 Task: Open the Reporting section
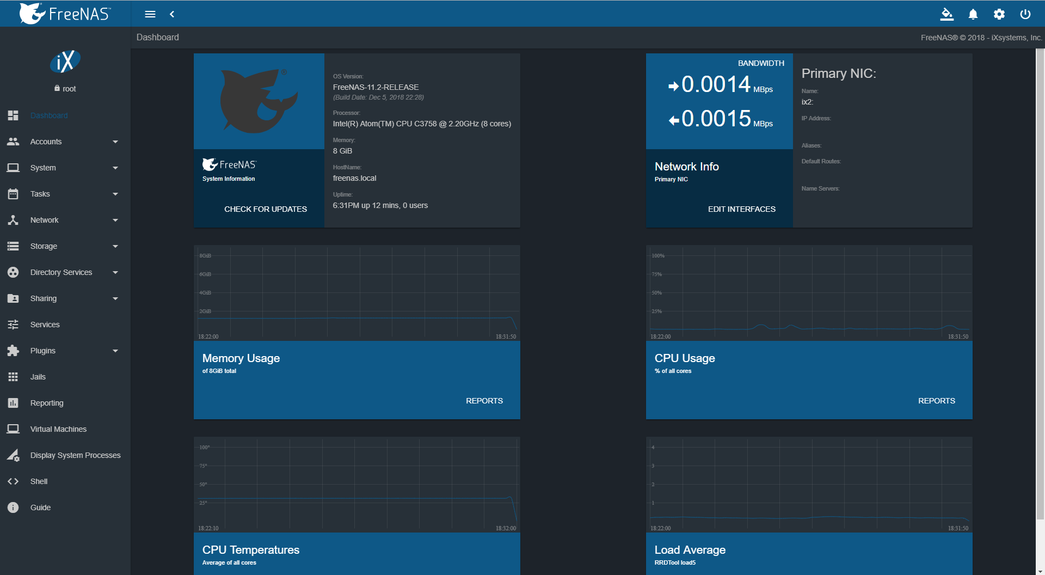click(65, 403)
